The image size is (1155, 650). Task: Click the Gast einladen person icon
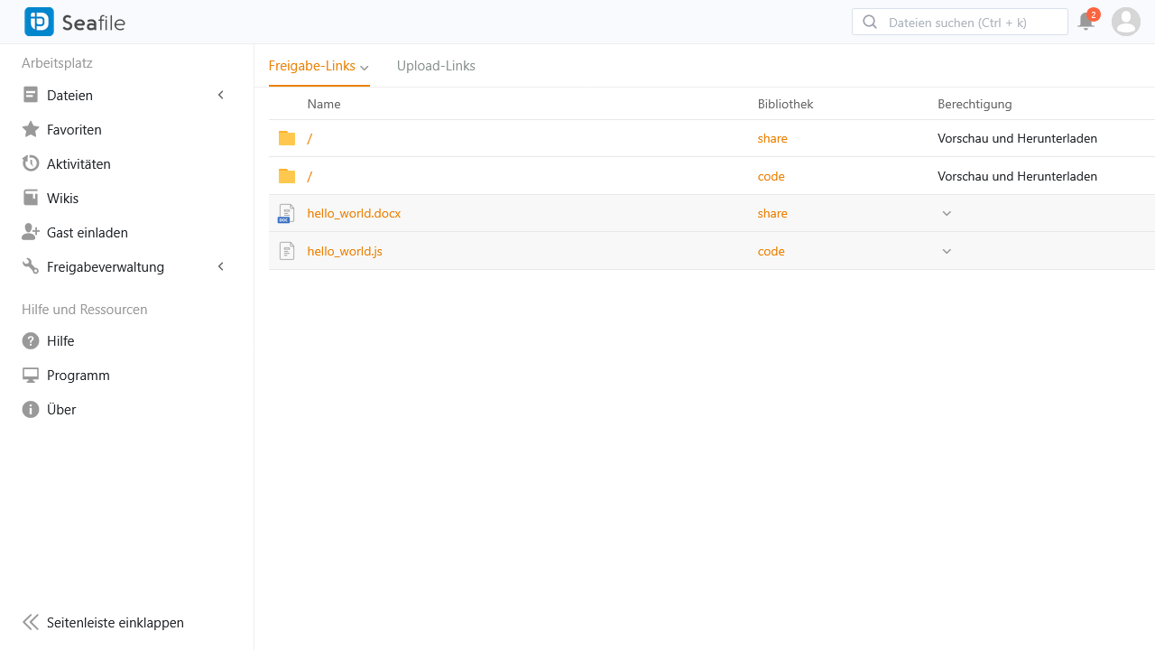pos(31,233)
